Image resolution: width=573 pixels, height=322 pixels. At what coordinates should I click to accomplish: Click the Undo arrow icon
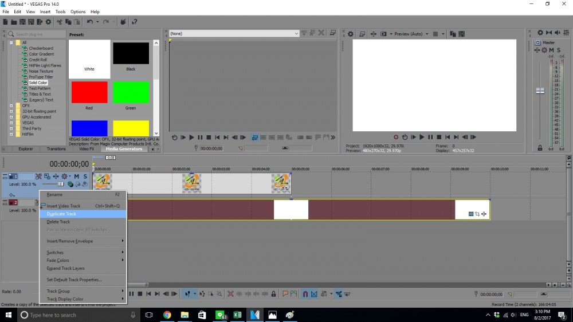pyautogui.click(x=89, y=22)
